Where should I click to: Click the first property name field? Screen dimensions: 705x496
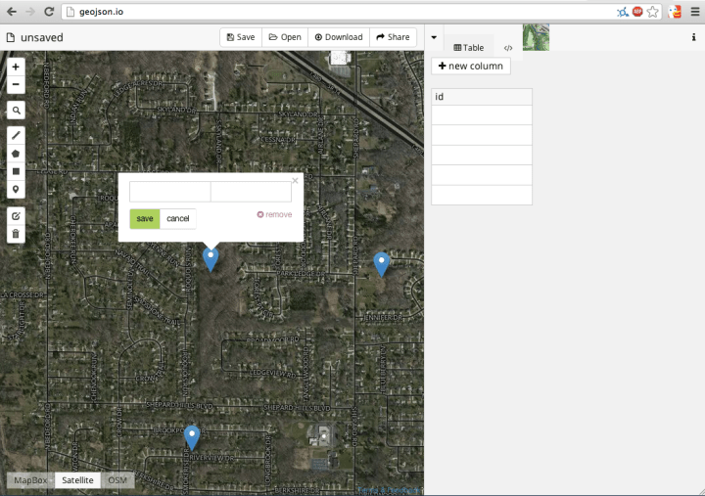click(170, 192)
